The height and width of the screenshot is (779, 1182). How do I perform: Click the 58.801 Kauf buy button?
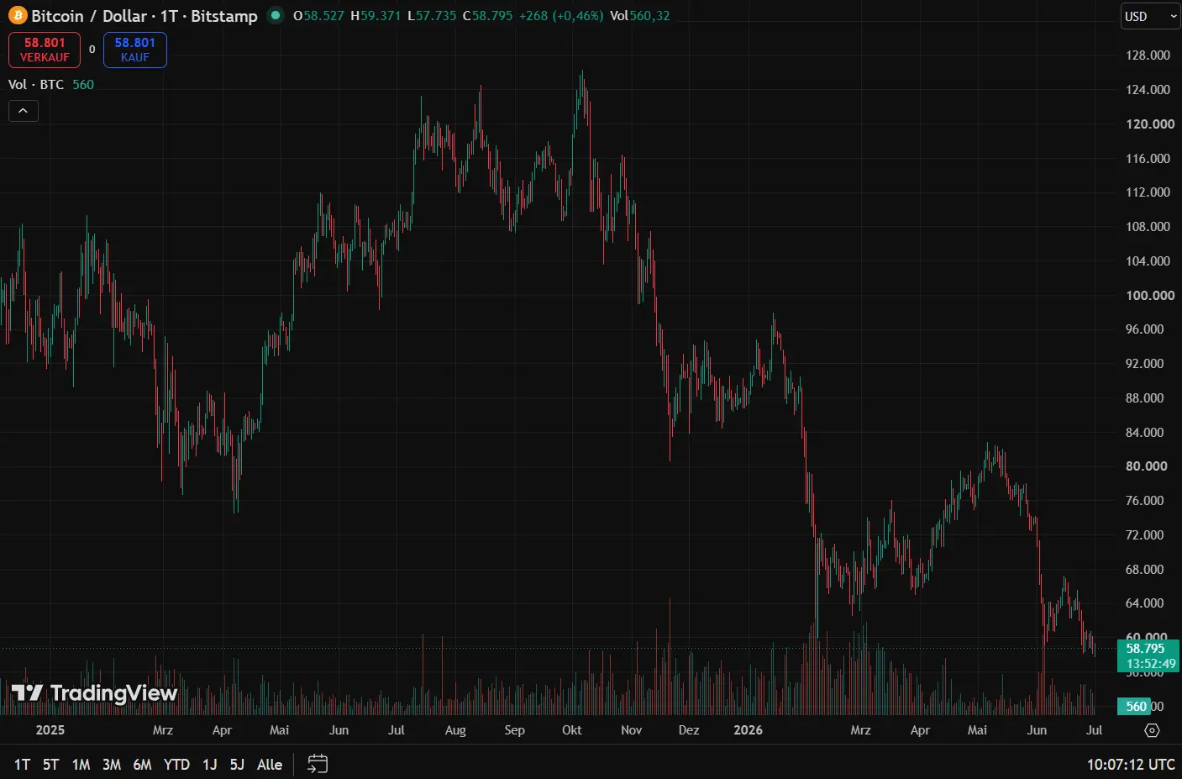[135, 50]
